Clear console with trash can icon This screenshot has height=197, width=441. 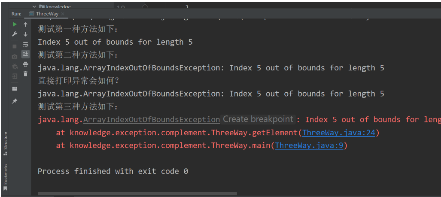(x=26, y=74)
